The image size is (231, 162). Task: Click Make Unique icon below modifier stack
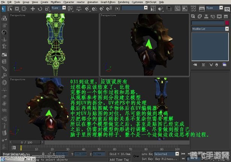coord(211,65)
